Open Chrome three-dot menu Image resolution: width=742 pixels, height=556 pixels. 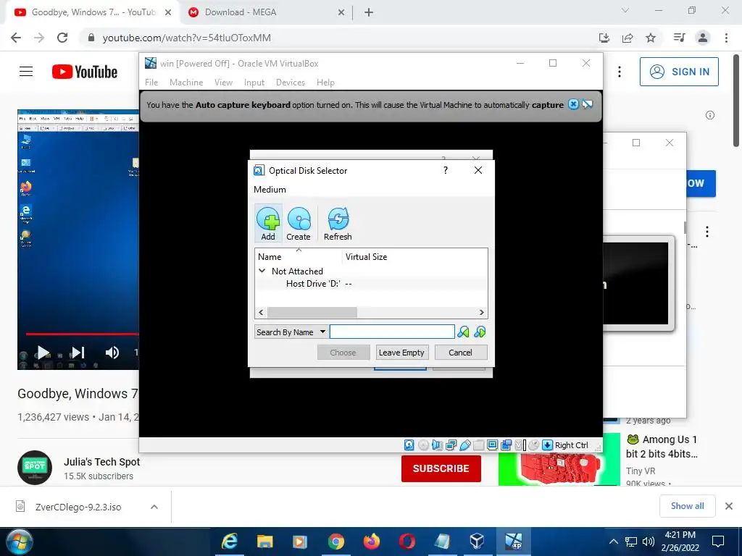726,38
